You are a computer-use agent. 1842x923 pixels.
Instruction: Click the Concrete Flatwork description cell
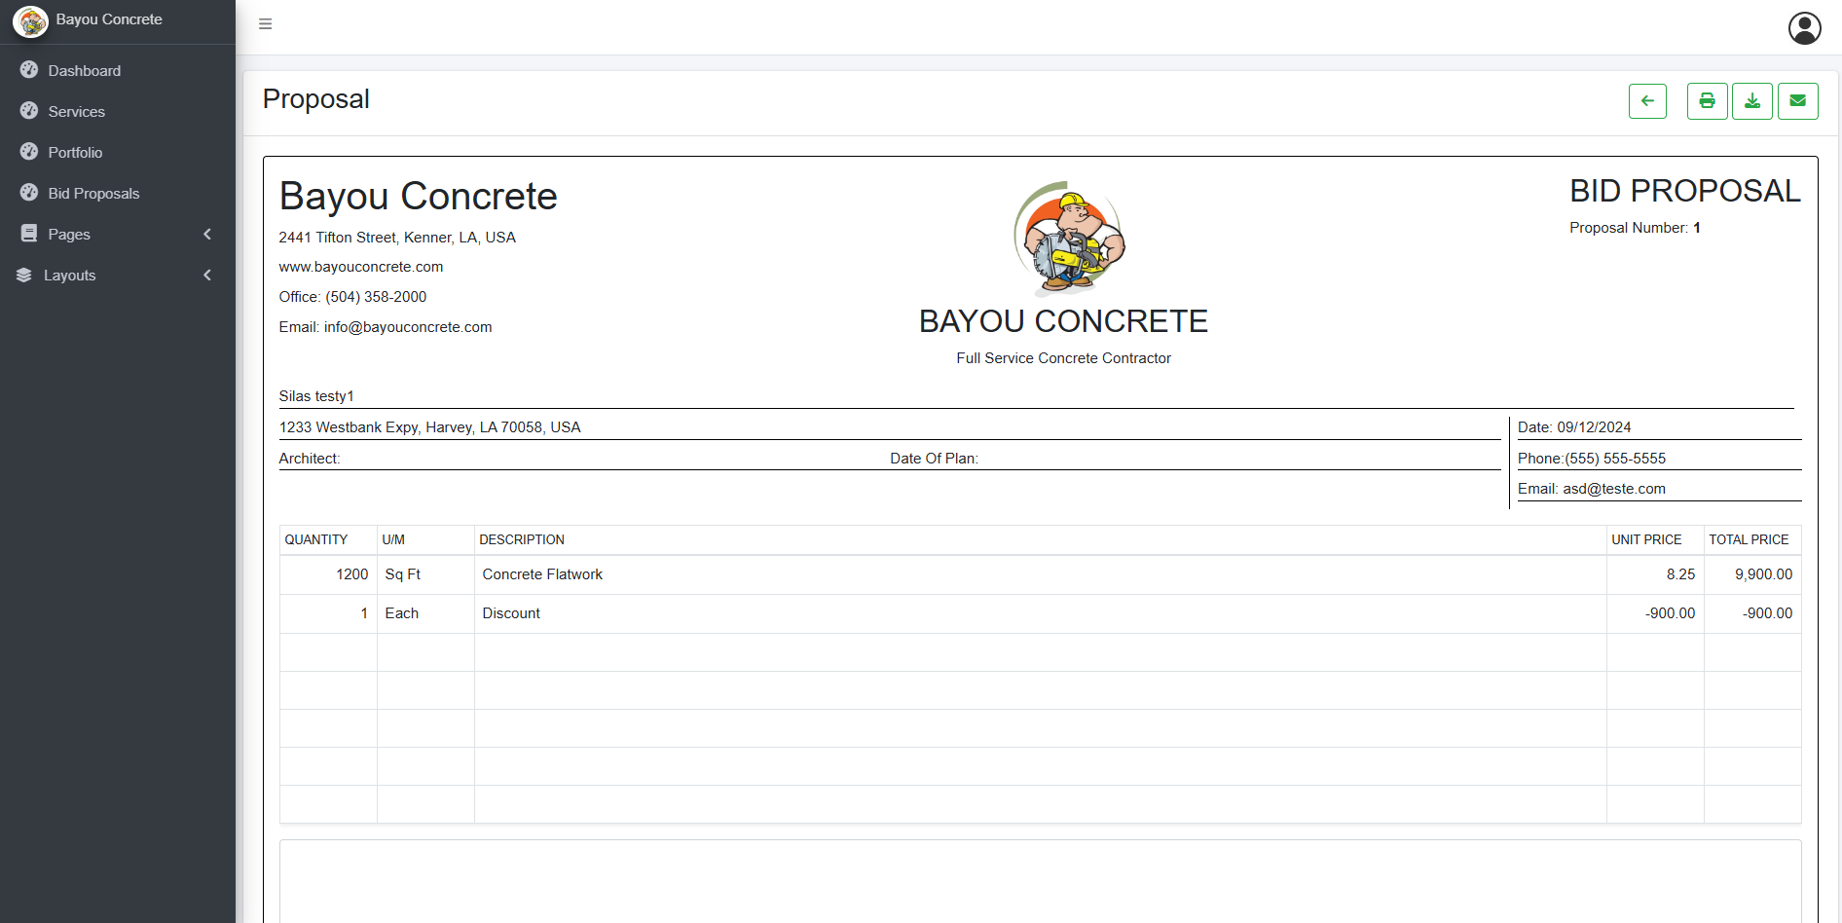coord(541,574)
